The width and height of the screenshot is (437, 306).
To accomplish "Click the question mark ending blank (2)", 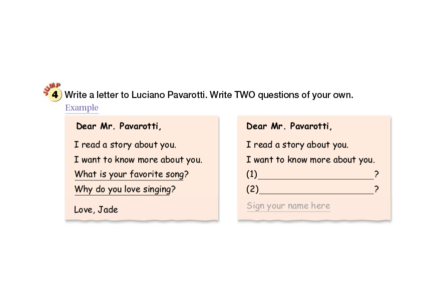I will 376,189.
